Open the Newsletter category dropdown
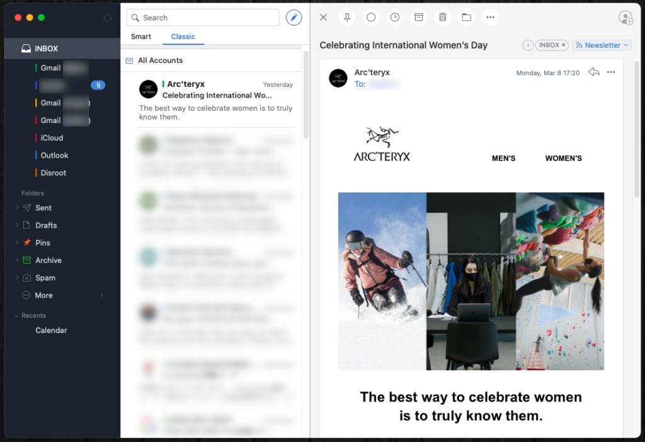645x442 pixels. coord(602,45)
